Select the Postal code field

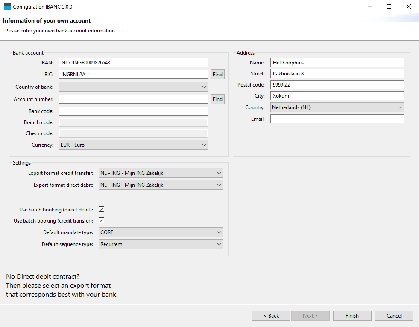click(x=337, y=85)
